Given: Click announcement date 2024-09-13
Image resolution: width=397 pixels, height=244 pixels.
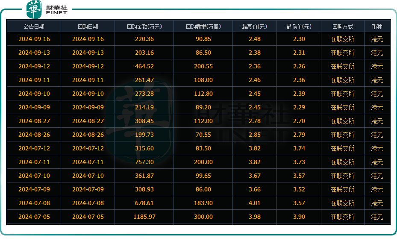Looking at the screenshot, I should [34, 53].
